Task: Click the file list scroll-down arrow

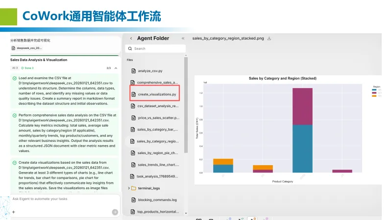Action: [x=186, y=213]
